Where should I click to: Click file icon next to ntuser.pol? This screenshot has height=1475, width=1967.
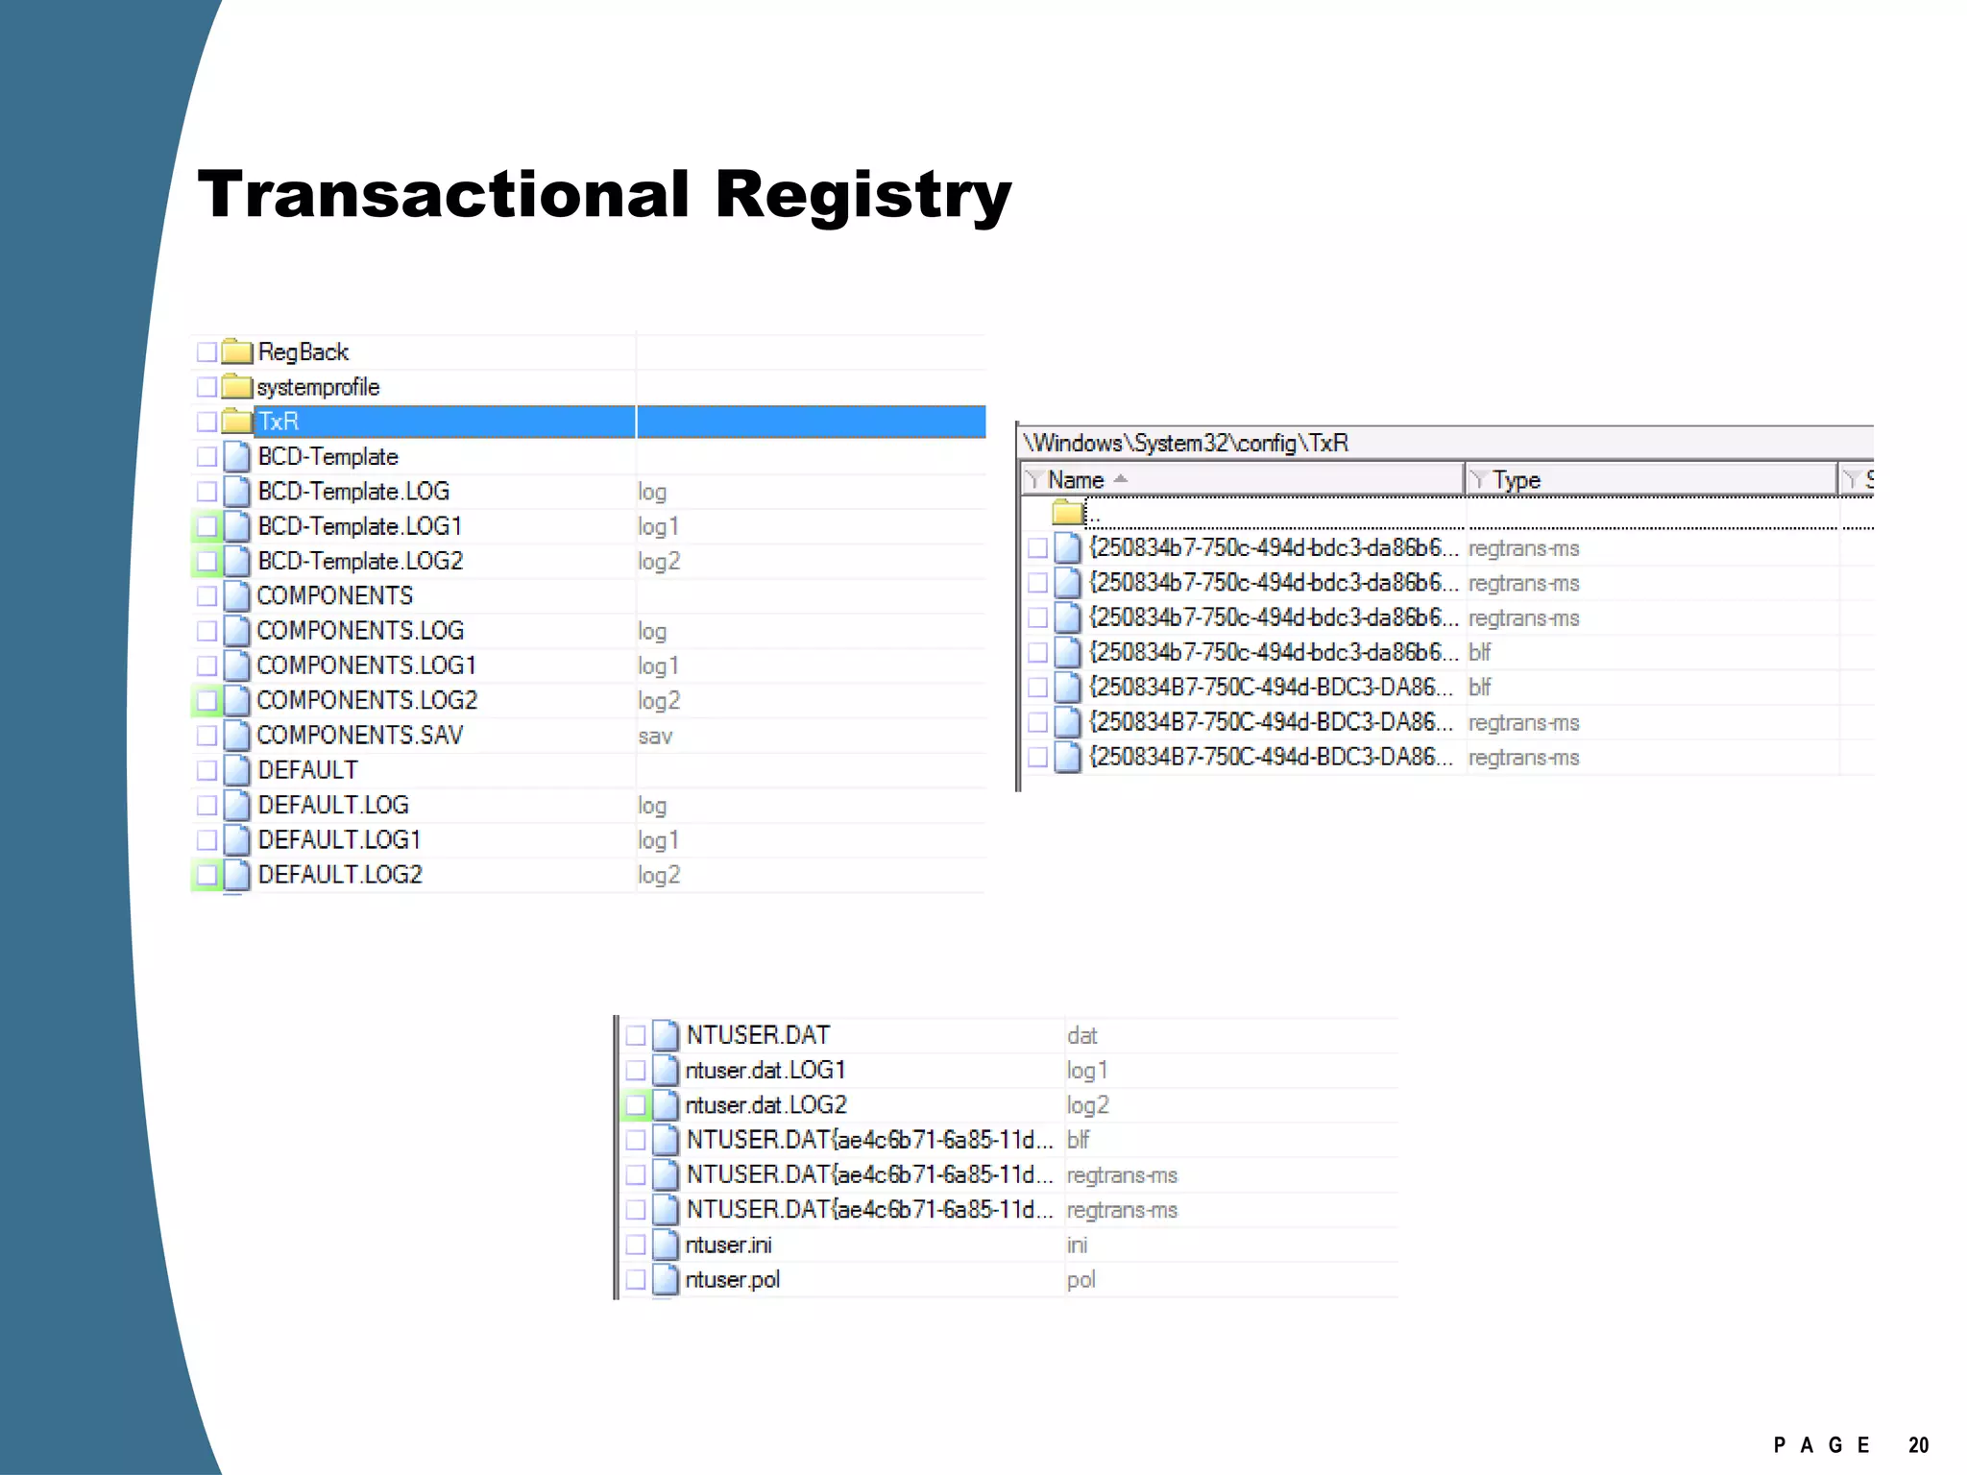pos(666,1280)
